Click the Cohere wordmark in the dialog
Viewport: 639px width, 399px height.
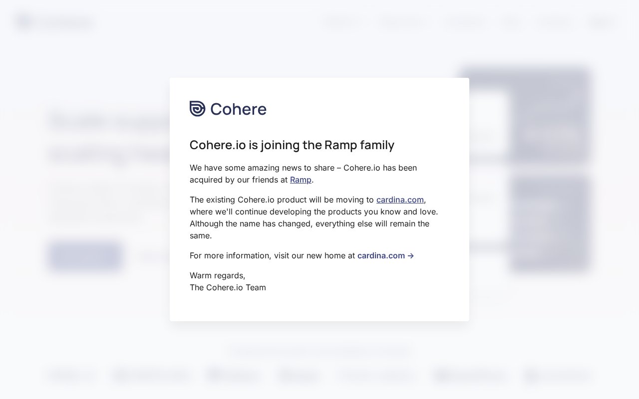(238, 109)
